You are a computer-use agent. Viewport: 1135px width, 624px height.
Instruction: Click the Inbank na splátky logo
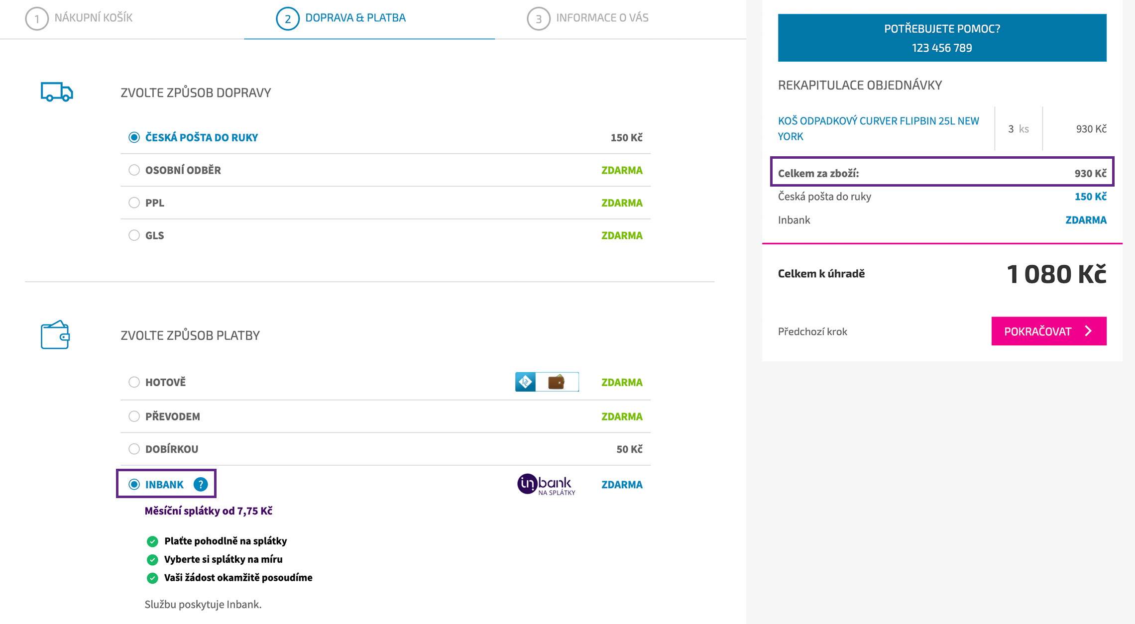click(546, 484)
